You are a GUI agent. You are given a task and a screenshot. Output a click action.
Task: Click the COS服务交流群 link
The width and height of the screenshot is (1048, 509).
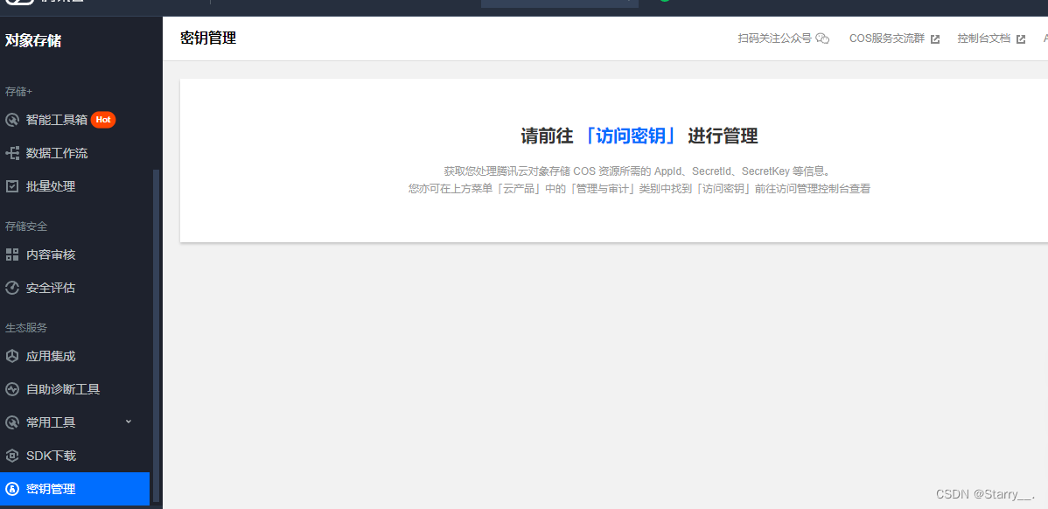click(886, 38)
